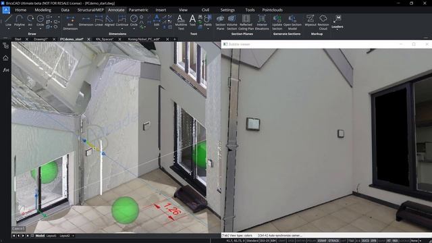432x243 pixels.
Task: Select the Aligned dimension tool
Action: tap(109, 20)
